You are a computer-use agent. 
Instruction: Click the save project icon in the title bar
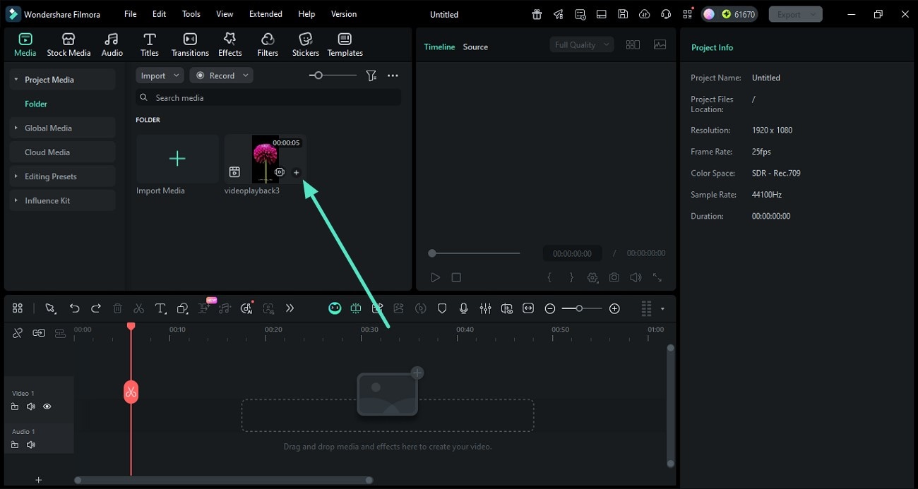[x=623, y=13]
